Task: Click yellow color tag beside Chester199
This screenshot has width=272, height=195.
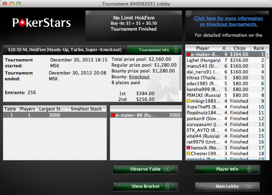Action: pos(188,154)
